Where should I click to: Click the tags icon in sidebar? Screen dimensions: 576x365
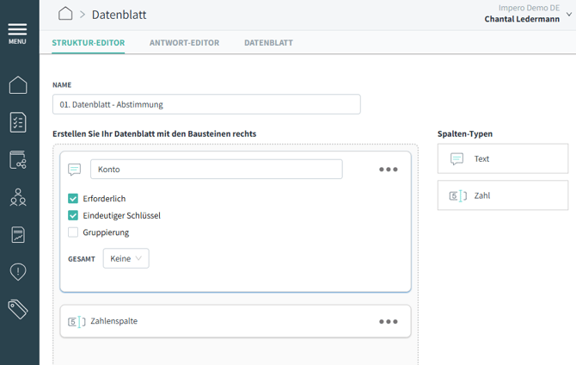pyautogui.click(x=18, y=309)
